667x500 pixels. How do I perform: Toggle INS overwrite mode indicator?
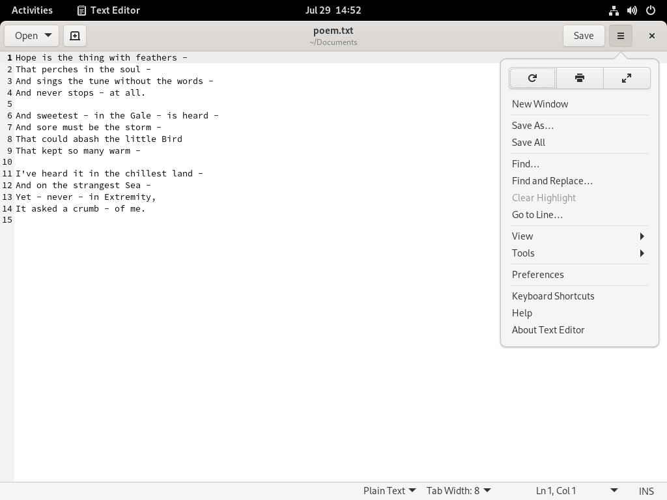point(646,491)
